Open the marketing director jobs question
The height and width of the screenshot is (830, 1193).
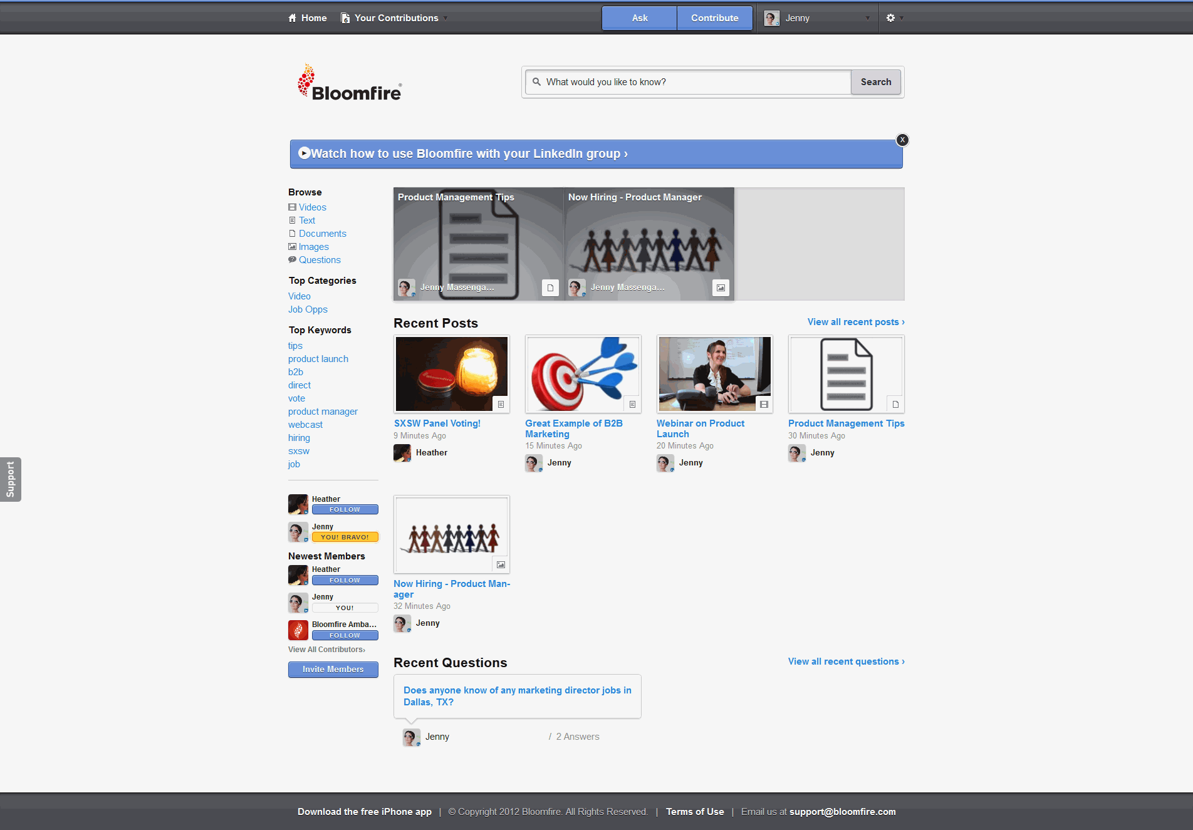point(518,696)
